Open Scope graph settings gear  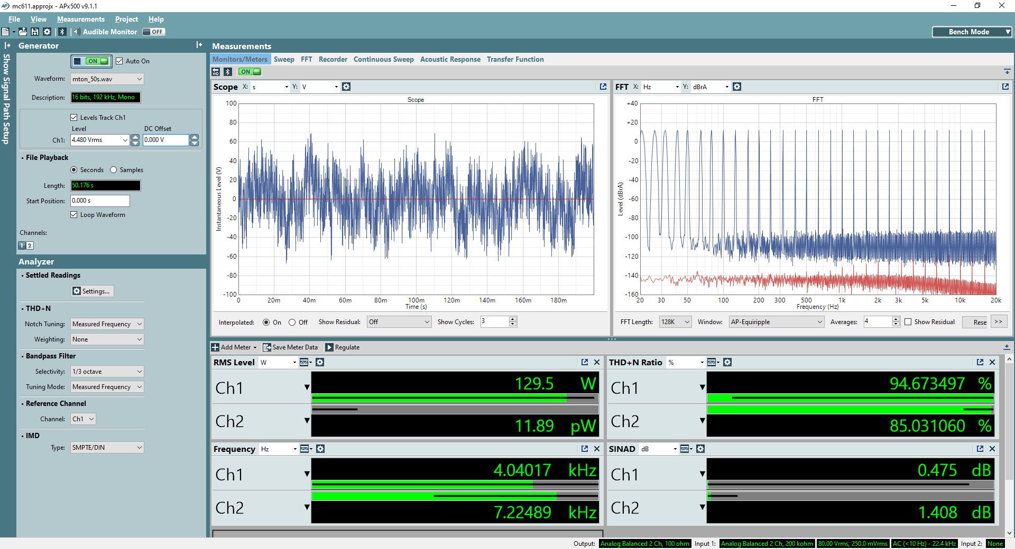[346, 87]
